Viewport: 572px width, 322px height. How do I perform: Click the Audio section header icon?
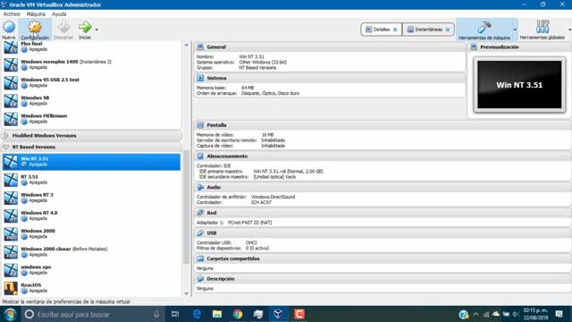(x=200, y=187)
